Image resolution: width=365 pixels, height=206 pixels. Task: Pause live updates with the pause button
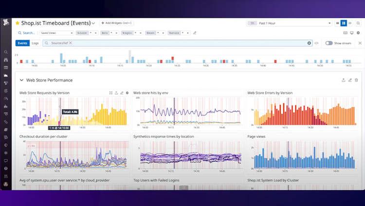click(344, 23)
